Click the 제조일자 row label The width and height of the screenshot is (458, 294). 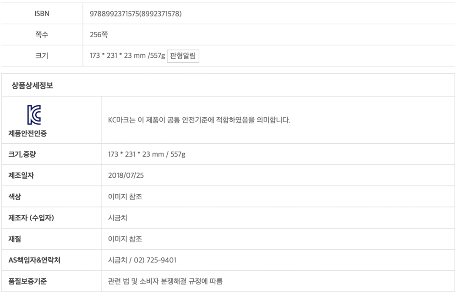point(22,175)
